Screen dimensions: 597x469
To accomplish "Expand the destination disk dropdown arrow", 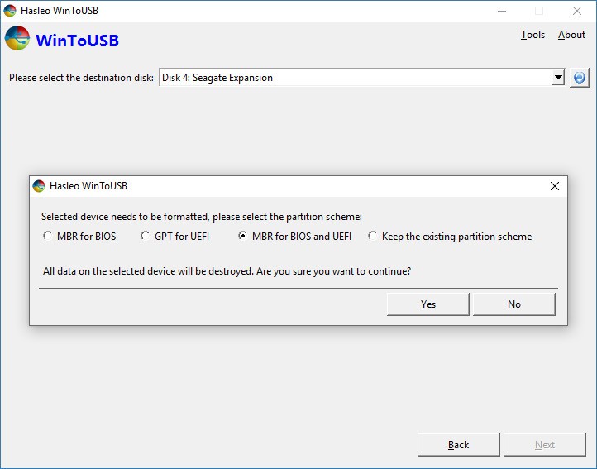I will (558, 78).
